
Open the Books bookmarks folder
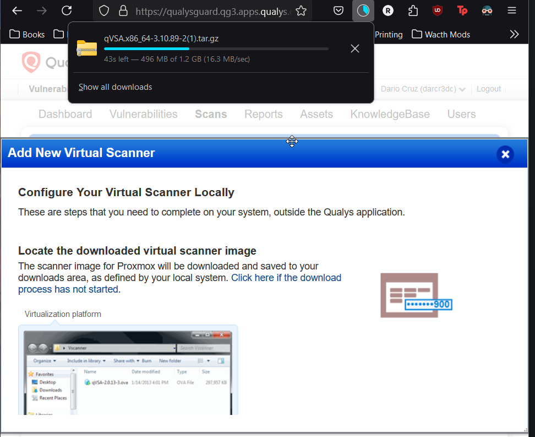coord(27,35)
